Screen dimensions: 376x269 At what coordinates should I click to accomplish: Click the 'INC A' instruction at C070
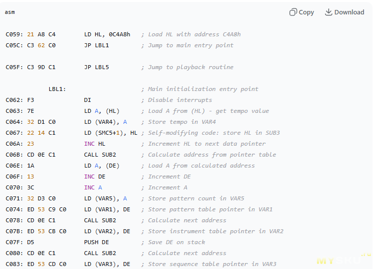[93, 187]
